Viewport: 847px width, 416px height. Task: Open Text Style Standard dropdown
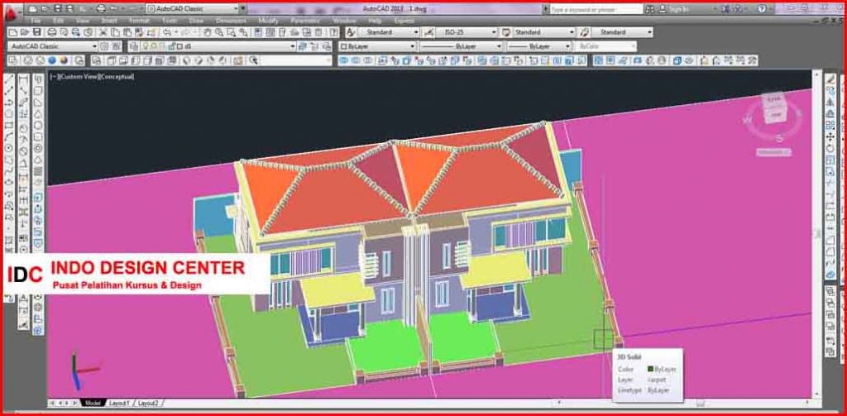click(416, 32)
